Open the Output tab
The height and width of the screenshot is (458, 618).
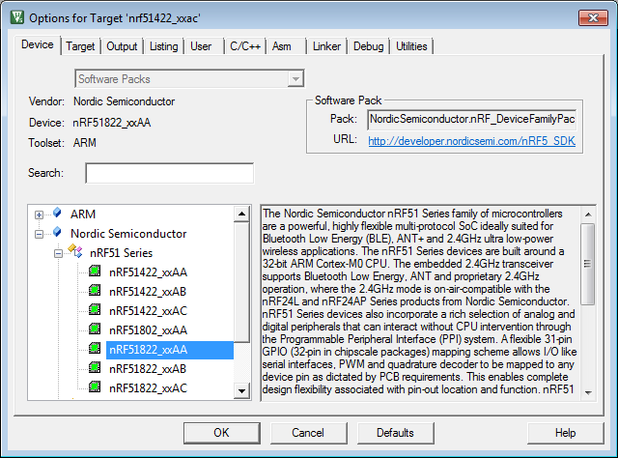coord(122,46)
